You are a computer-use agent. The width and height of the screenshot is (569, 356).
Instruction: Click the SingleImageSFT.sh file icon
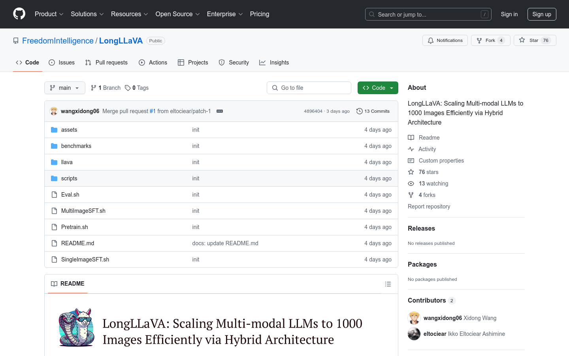(x=54, y=259)
